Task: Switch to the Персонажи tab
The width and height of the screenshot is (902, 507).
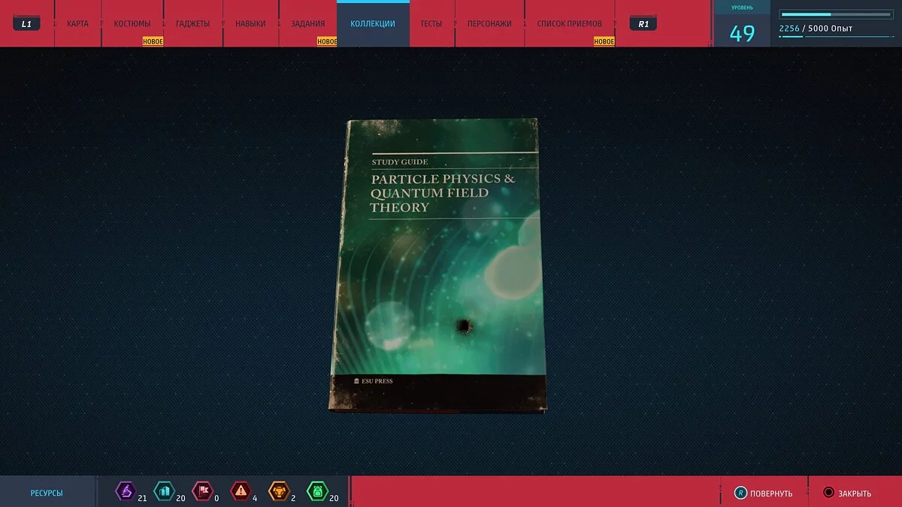Action: click(x=489, y=24)
